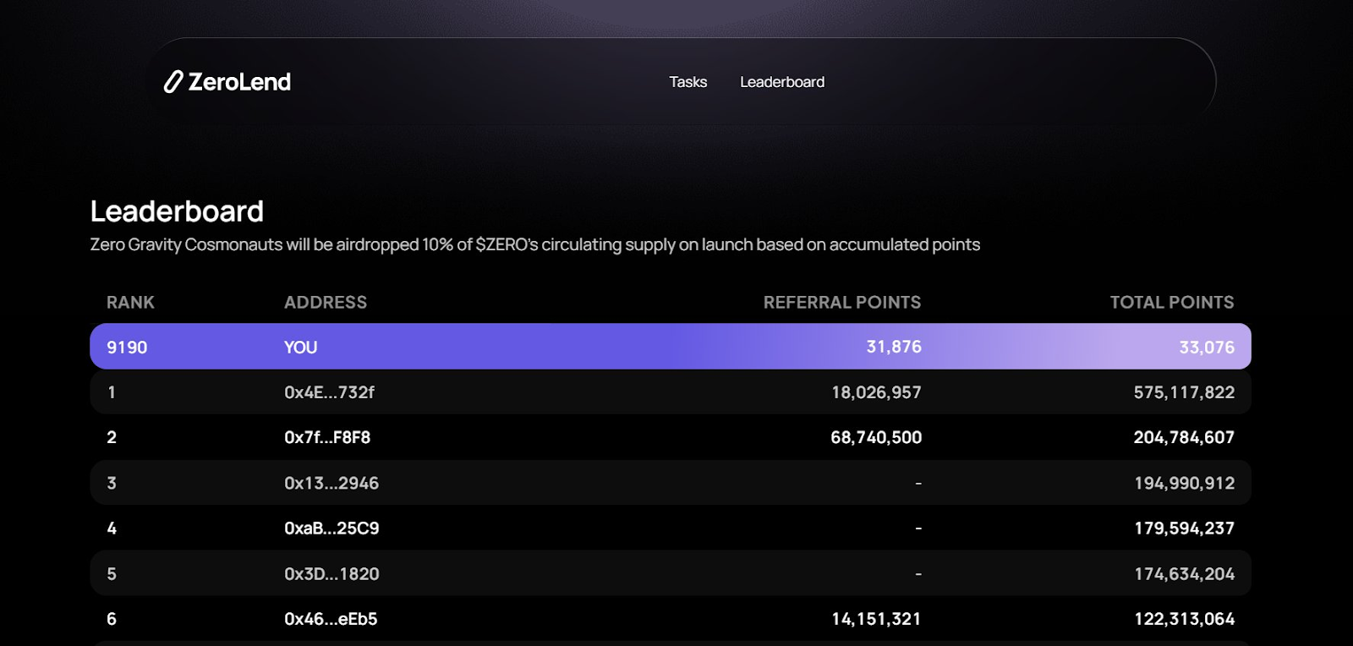Select address 0x46...eEb5

point(331,619)
